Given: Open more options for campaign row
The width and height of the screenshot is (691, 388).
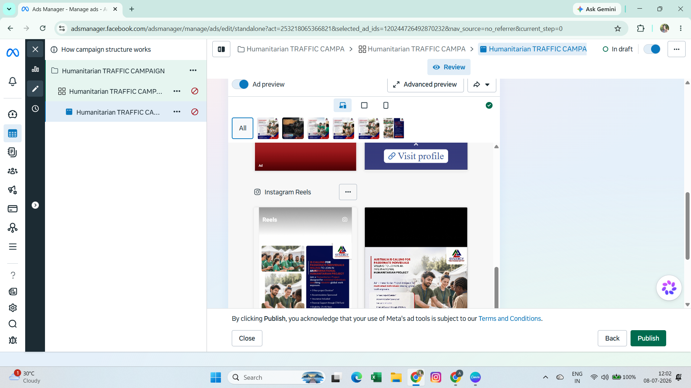Looking at the screenshot, I should [193, 70].
